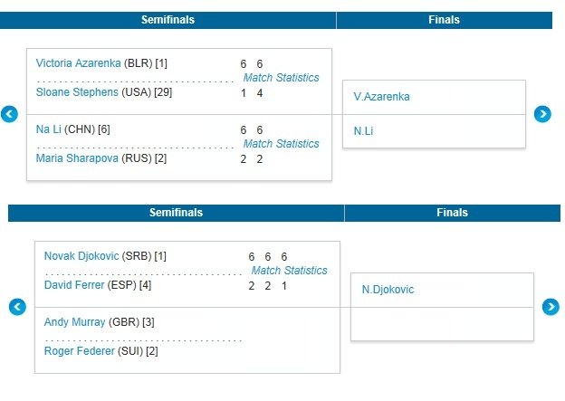Viewport: 565px width, 401px height.
Task: Click previous arrow in women's draw
Action: 9,114
